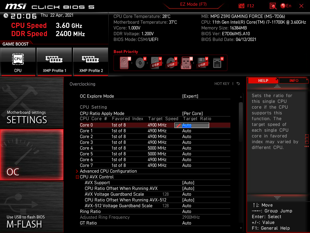This screenshot has height=233, width=310.
Task: Expand Advanced CPU Configuration
Action: (108, 171)
